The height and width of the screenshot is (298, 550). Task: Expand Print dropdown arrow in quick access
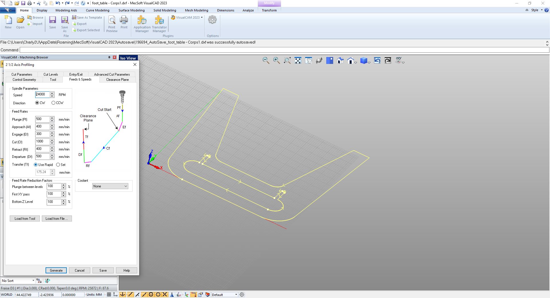[x=34, y=3]
